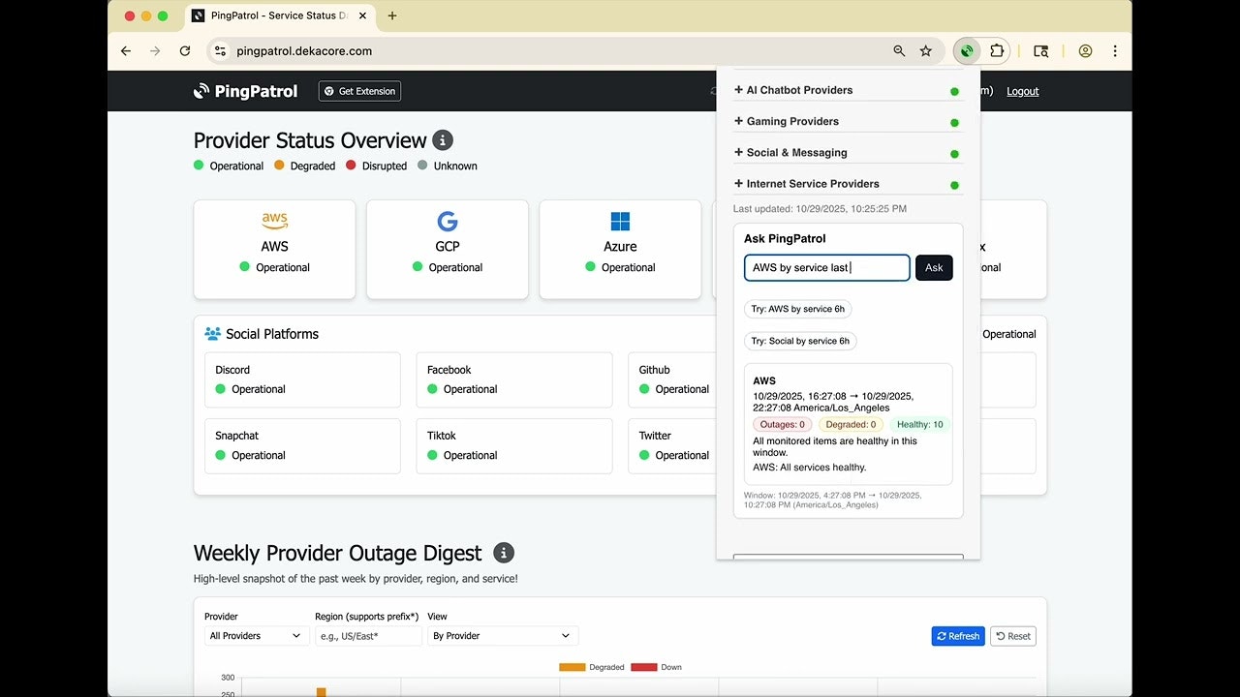Click the Unknown legend item

click(448, 166)
